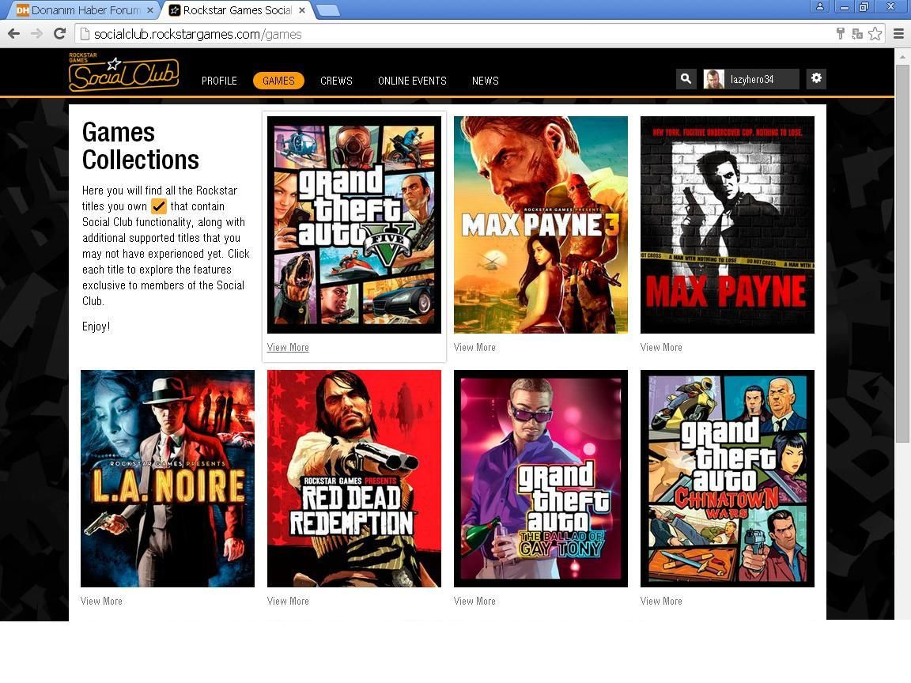
Task: Click View More under Chinatown Wars
Action: coord(661,601)
